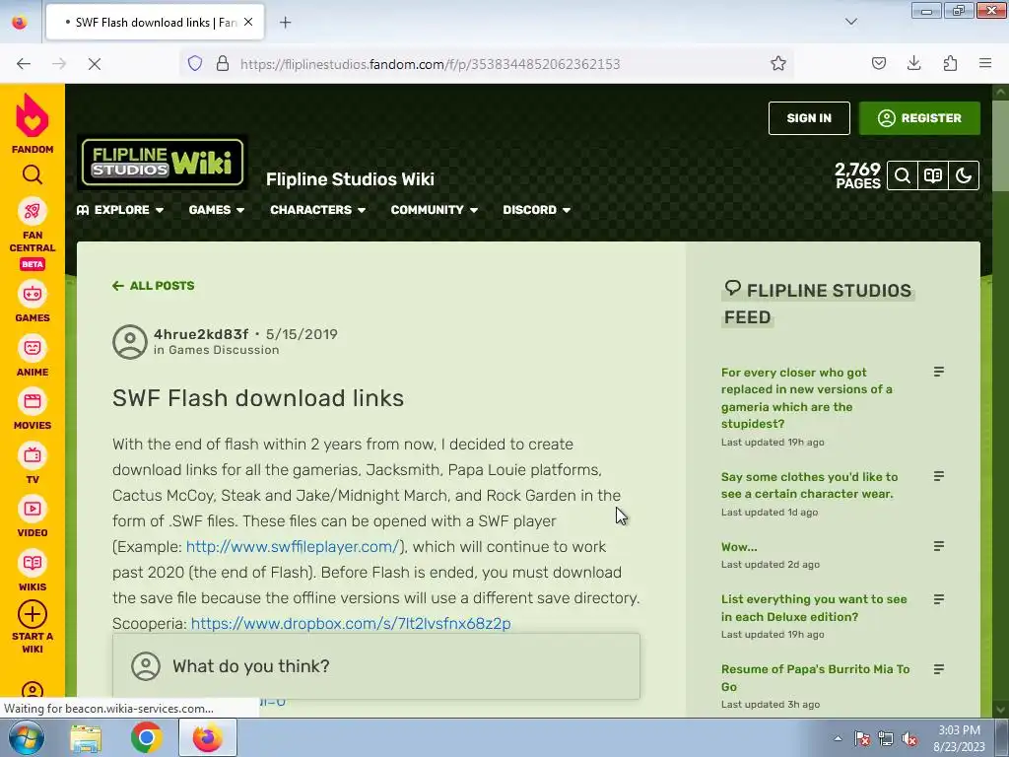Stop page loading with X button
Viewport: 1009px width, 757px height.
95,64
